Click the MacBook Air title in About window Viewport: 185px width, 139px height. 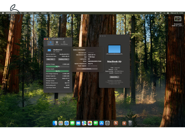coord(114,62)
